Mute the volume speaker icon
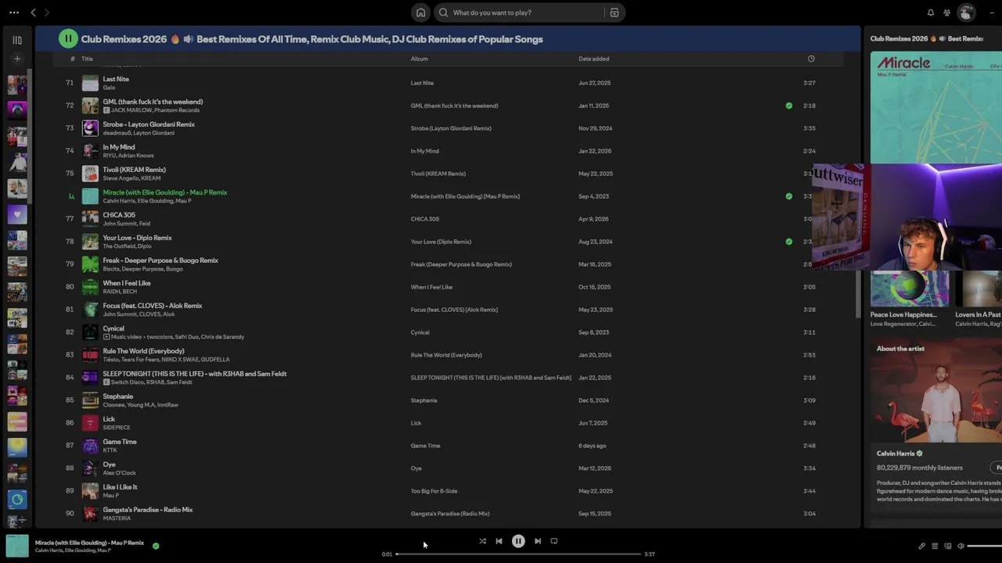 pos(961,546)
